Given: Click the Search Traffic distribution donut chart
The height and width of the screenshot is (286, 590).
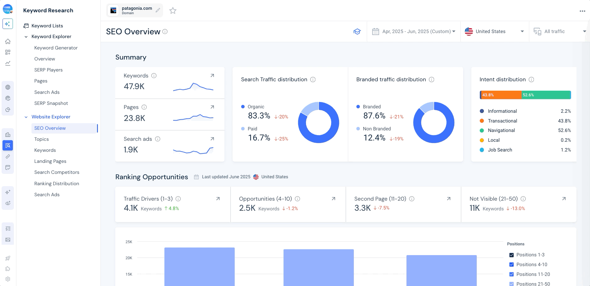Looking at the screenshot, I should point(319,122).
